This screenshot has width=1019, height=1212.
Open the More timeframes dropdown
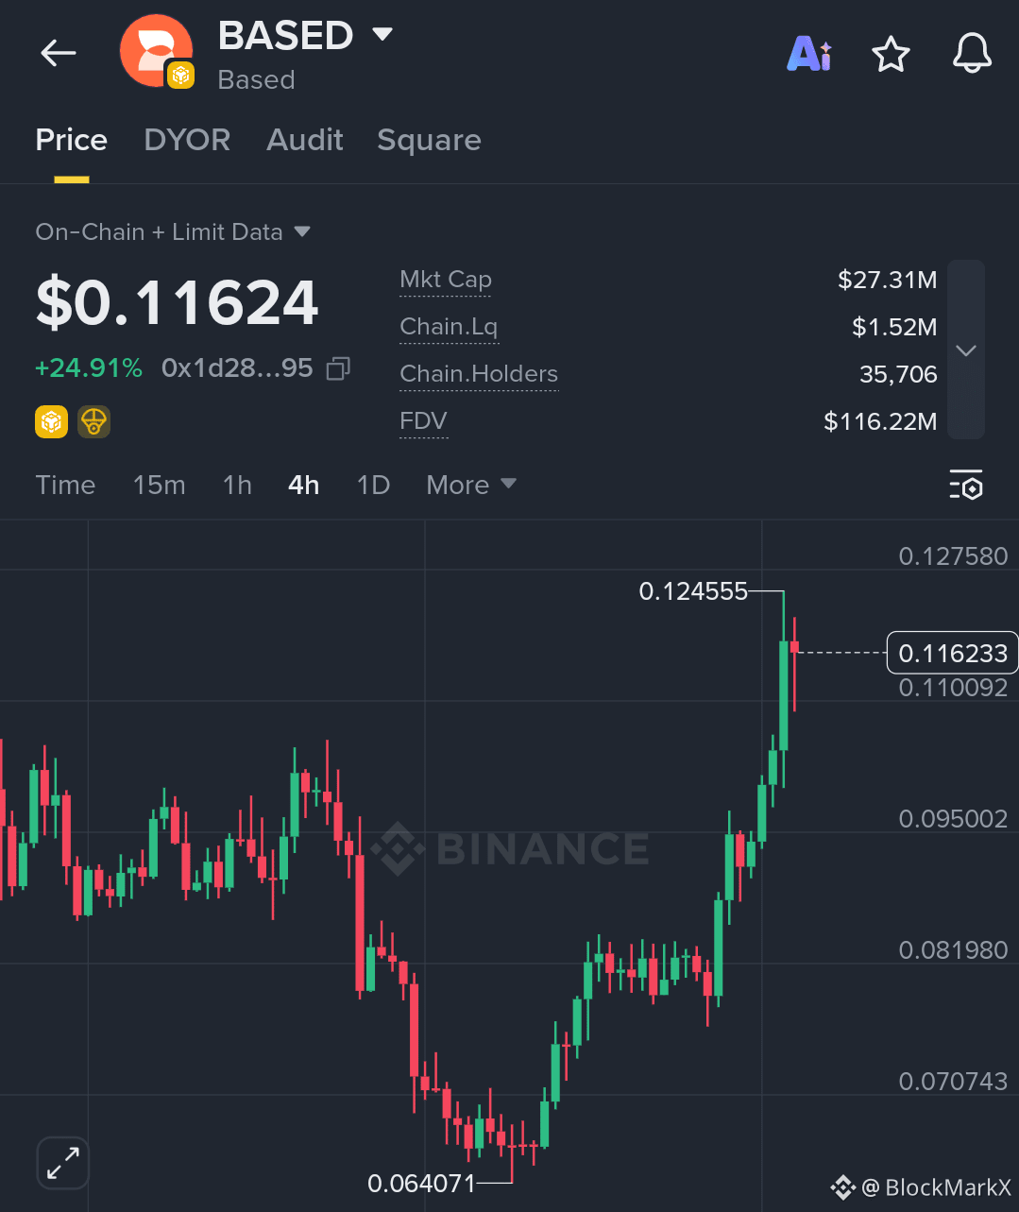click(x=471, y=485)
